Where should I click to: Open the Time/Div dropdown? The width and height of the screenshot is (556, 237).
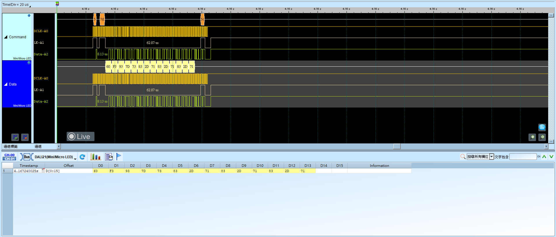coord(30,6)
